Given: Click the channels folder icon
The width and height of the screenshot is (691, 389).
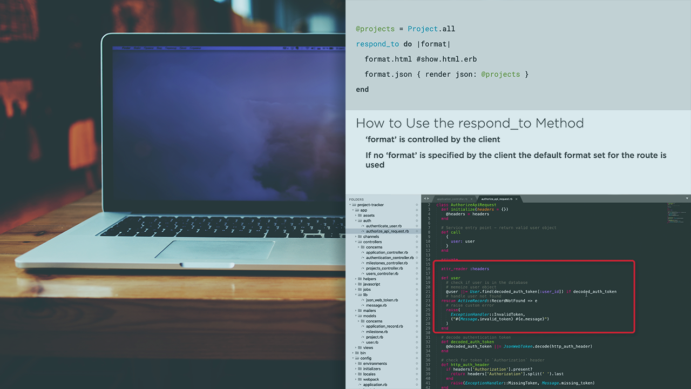Looking at the screenshot, I should (x=360, y=237).
